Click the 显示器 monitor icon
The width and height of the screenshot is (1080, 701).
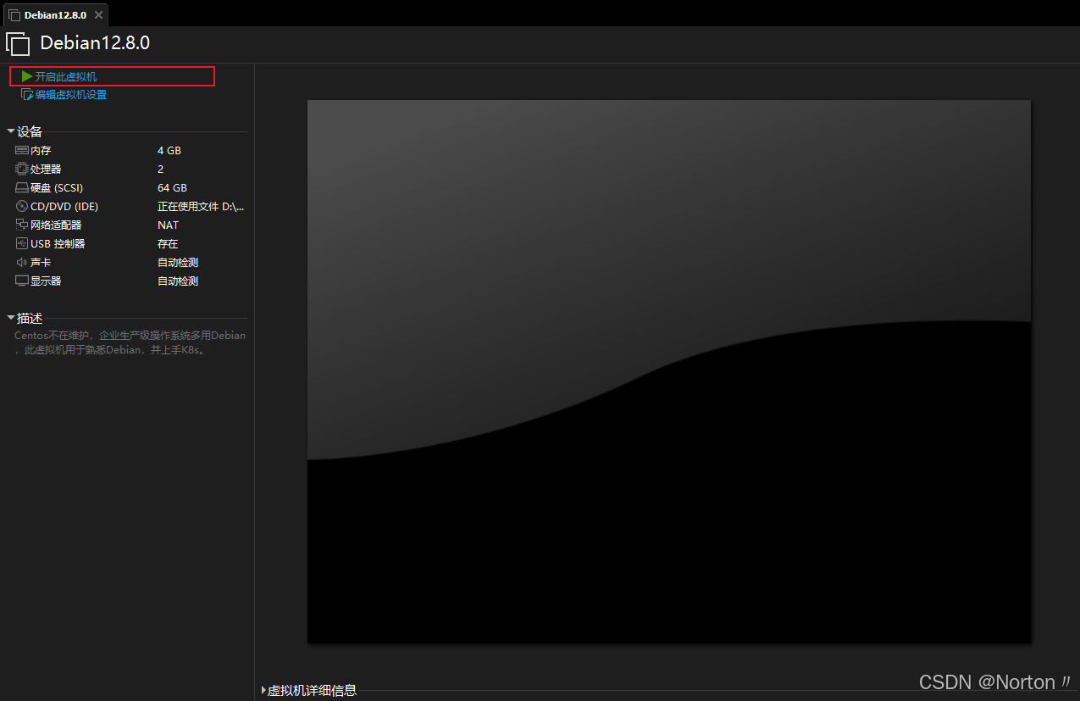tap(22, 281)
